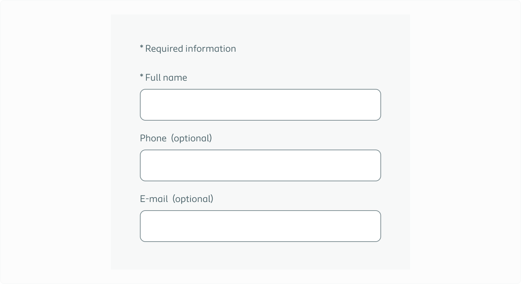Viewport: 521px width, 284px height.
Task: Click '(optional)' next to the E-mail label
Action: [193, 199]
